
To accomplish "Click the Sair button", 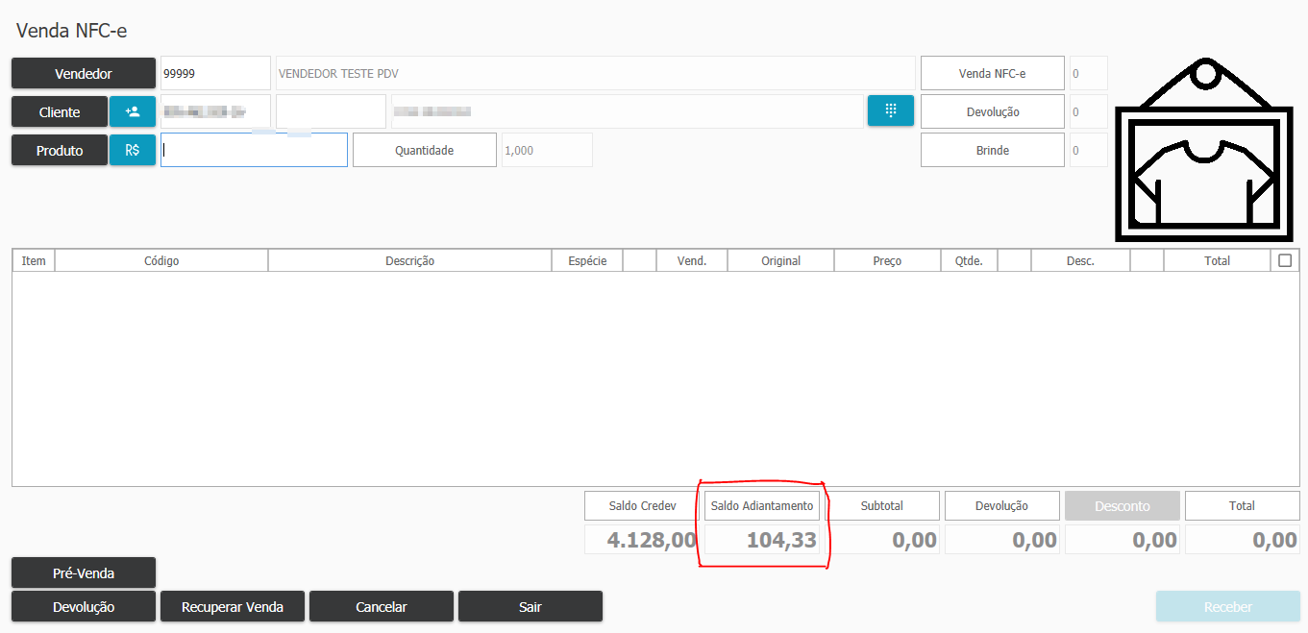I will coord(531,606).
